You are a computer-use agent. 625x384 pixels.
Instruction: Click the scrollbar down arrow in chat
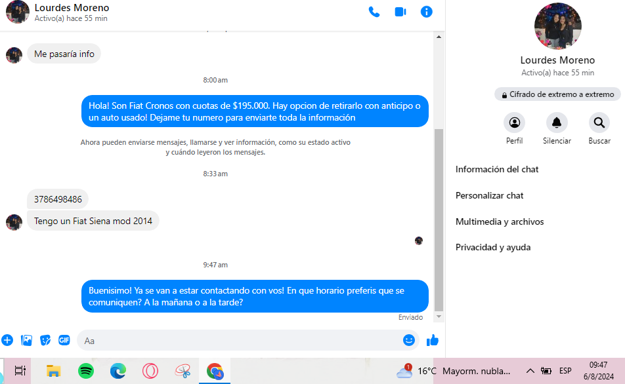tap(439, 317)
